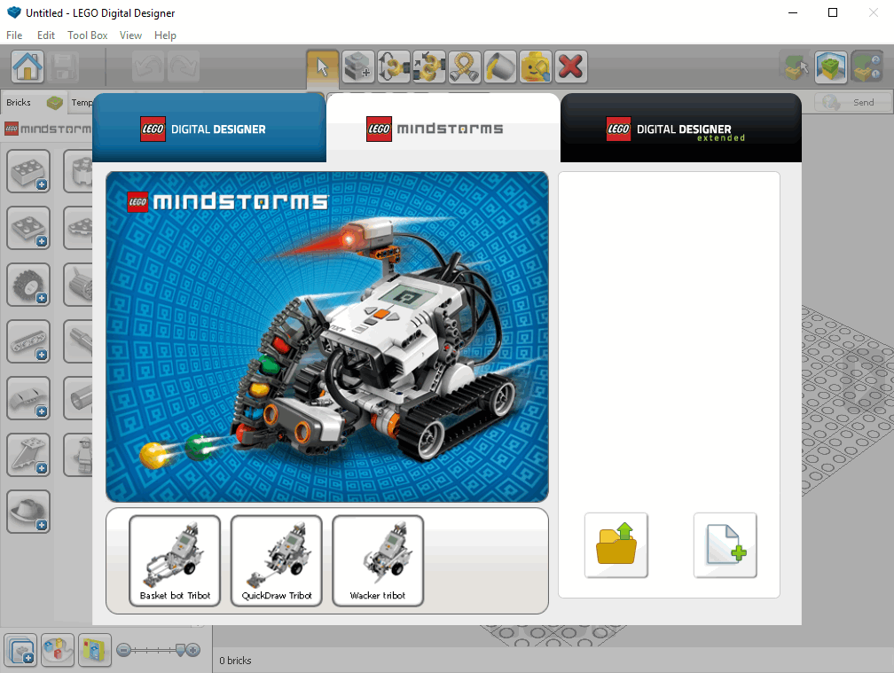
Task: Open the Help menu
Action: 165,35
